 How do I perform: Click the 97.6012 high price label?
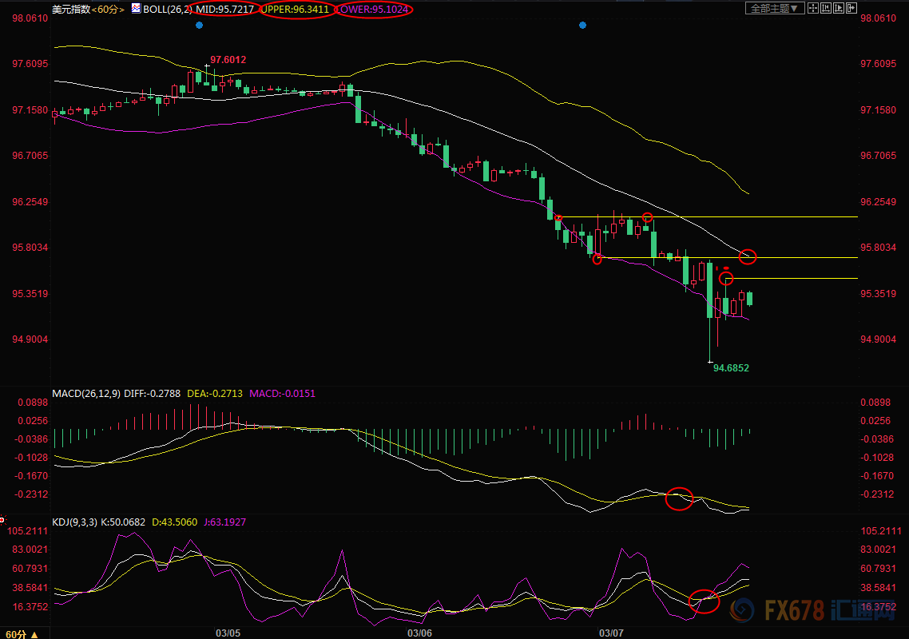pyautogui.click(x=228, y=60)
